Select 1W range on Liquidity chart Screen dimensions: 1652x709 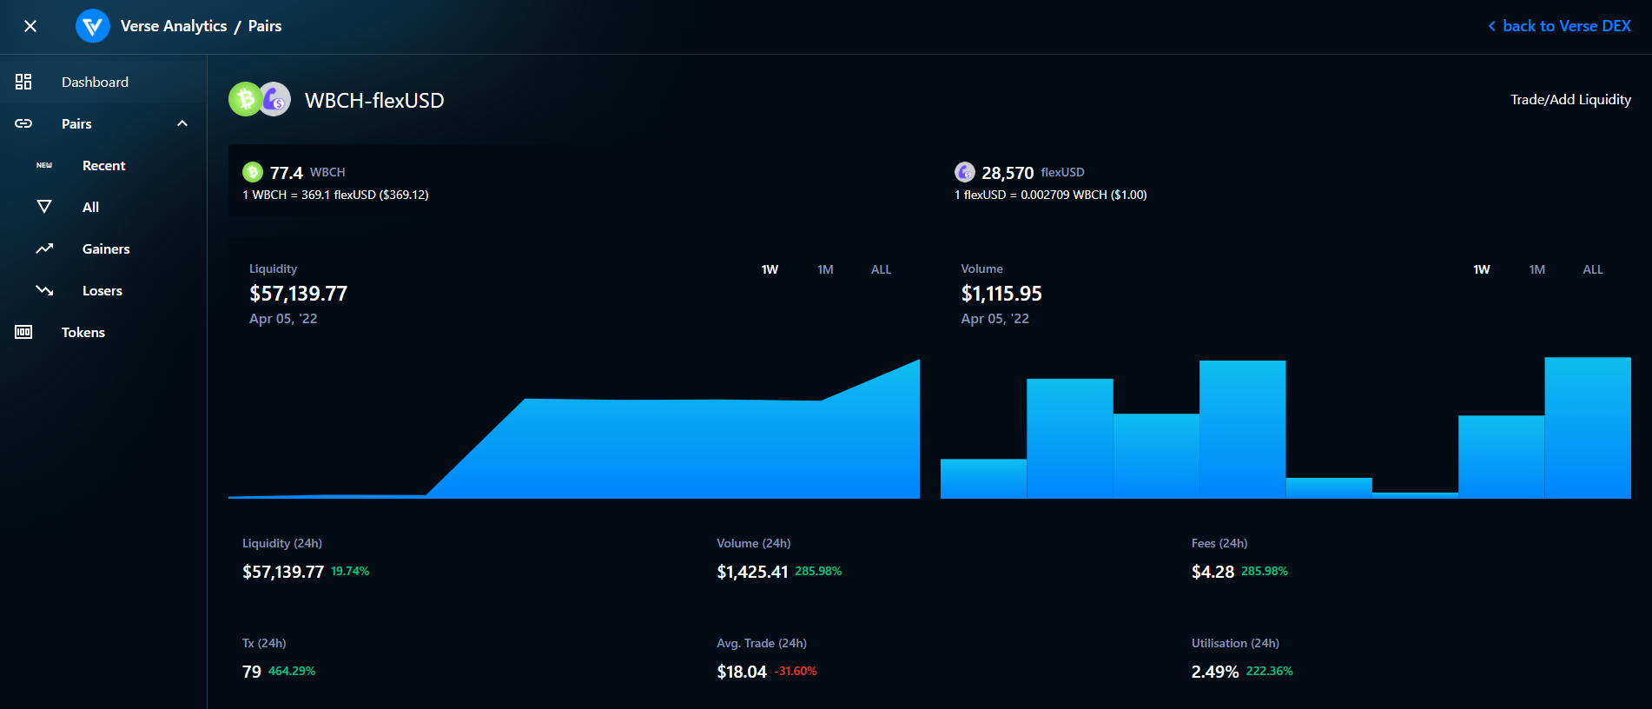[x=770, y=269]
